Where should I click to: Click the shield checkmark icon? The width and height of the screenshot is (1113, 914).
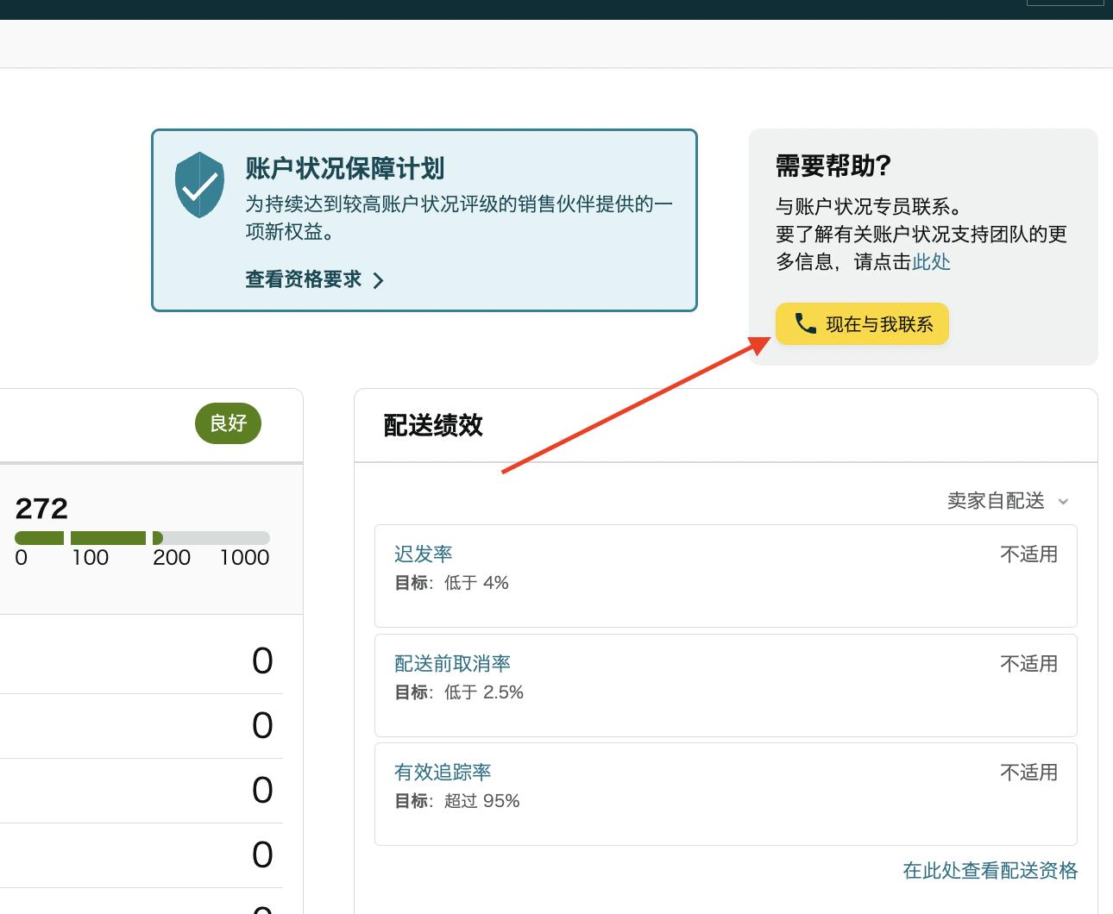(198, 183)
